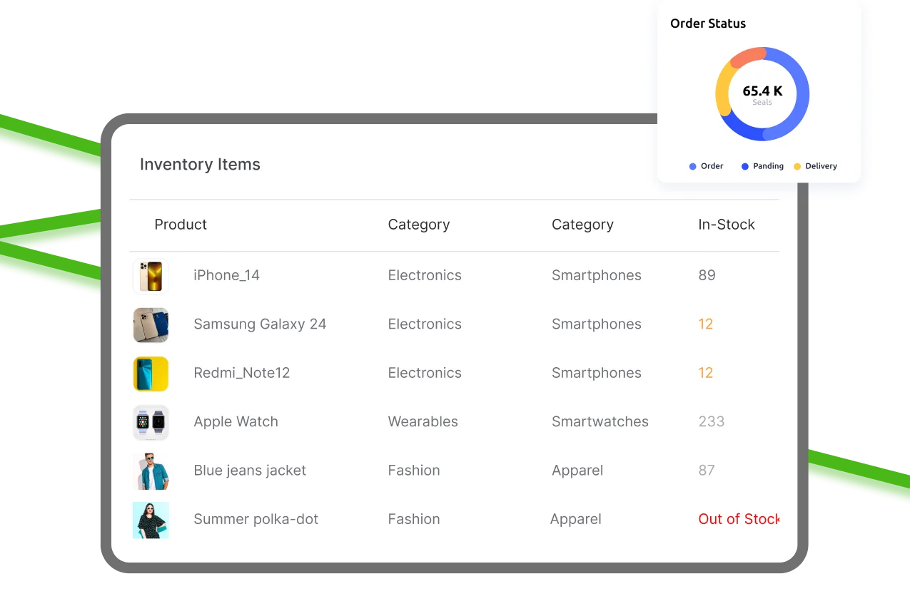Select the Inventory Items heading

click(200, 165)
